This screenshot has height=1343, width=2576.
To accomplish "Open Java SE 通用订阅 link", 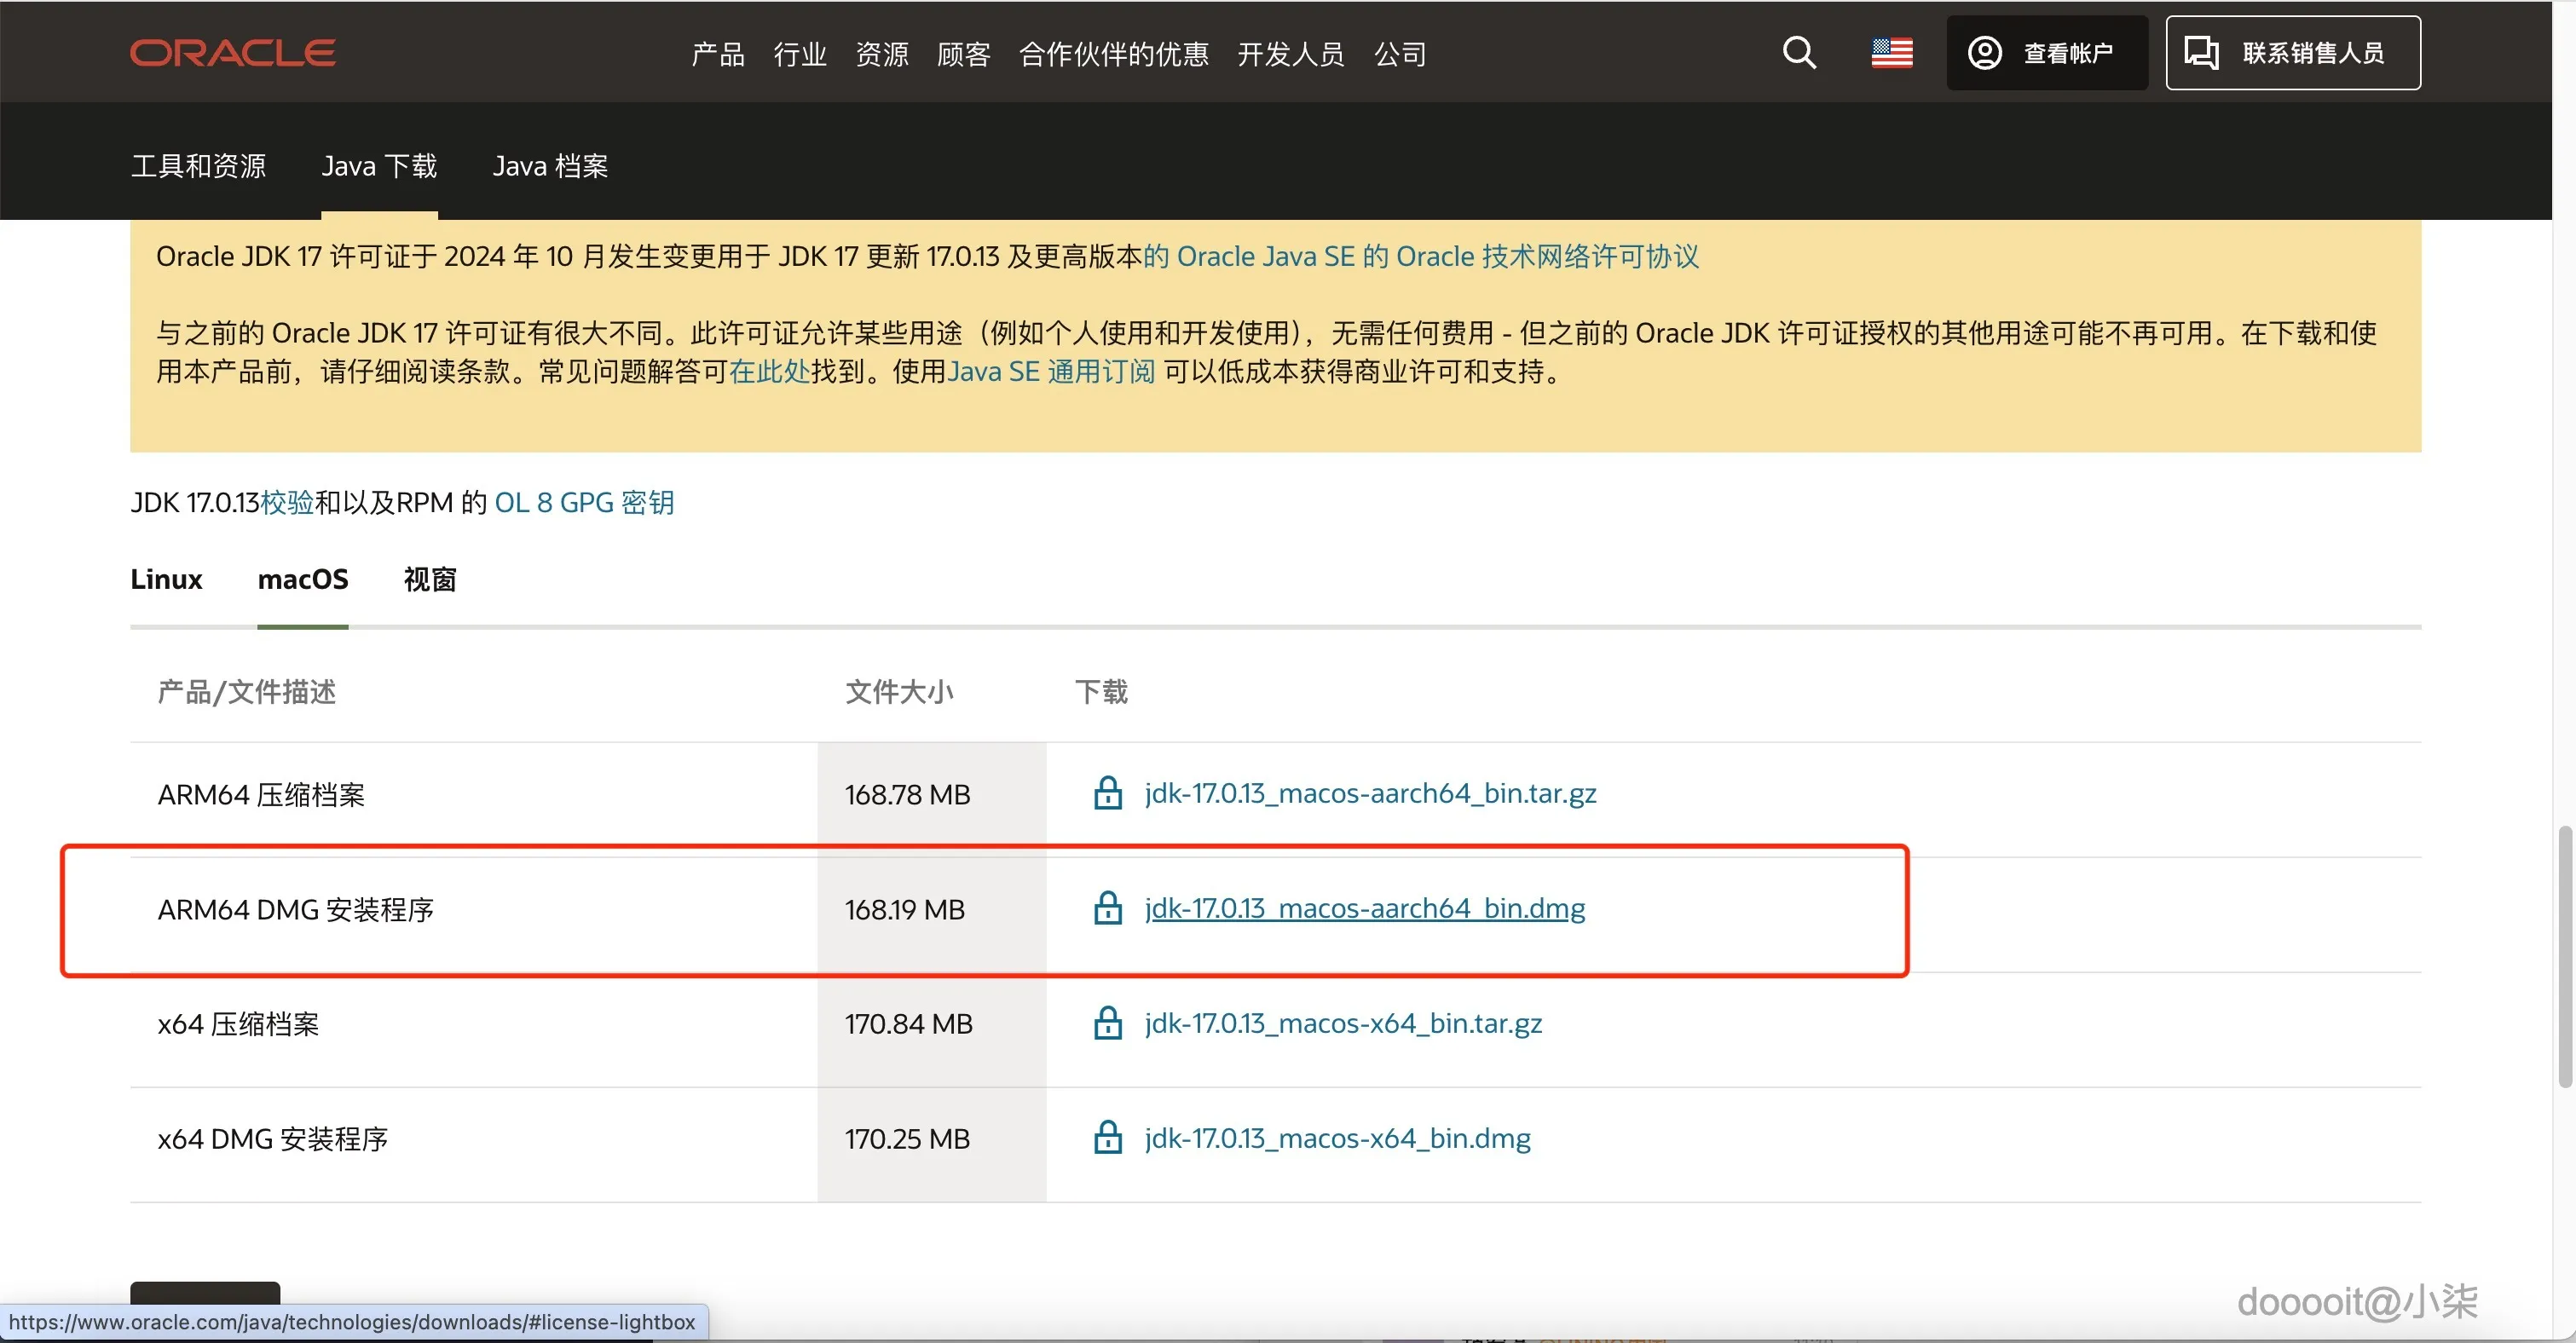I will point(1050,372).
